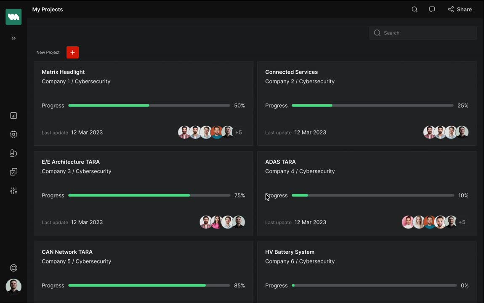Open the sliders settings icon in sidebar

(13, 191)
